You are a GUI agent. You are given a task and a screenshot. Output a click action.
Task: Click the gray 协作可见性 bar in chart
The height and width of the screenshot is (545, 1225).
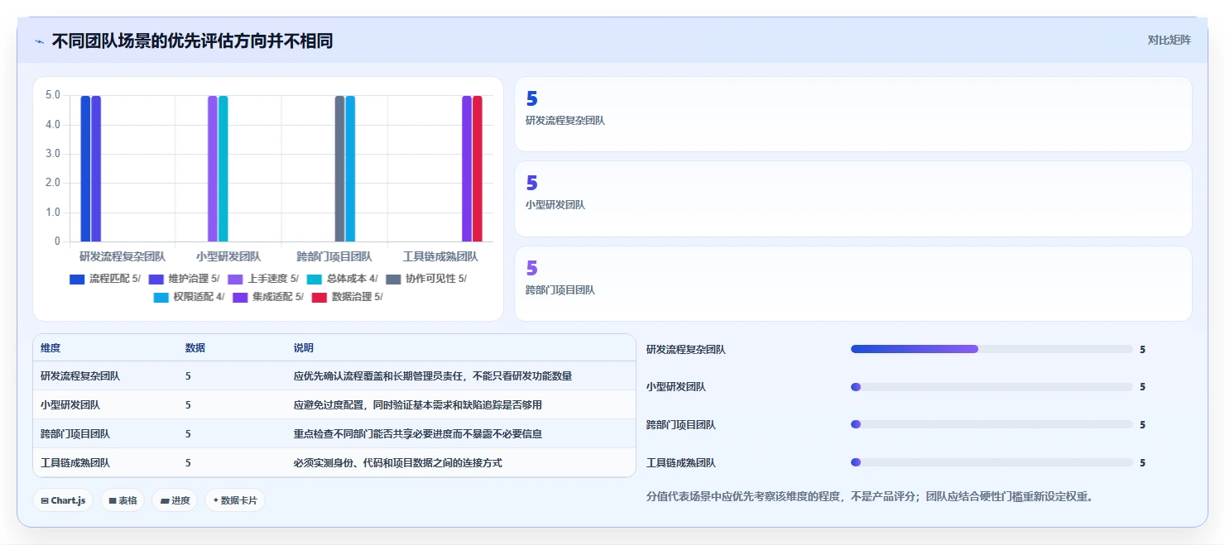339,169
